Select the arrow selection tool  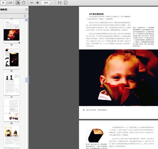[x=18, y=3]
